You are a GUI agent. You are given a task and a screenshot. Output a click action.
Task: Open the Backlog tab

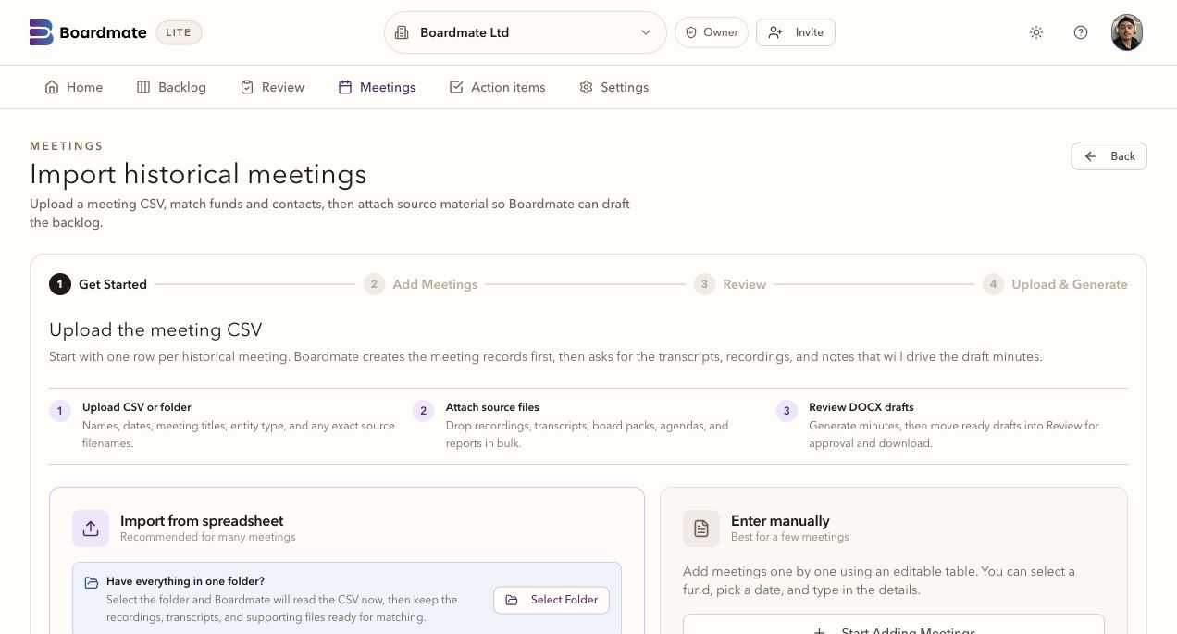tap(171, 87)
